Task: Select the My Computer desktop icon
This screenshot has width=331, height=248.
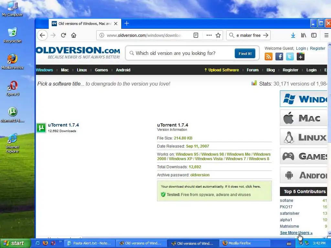Action: [13, 9]
